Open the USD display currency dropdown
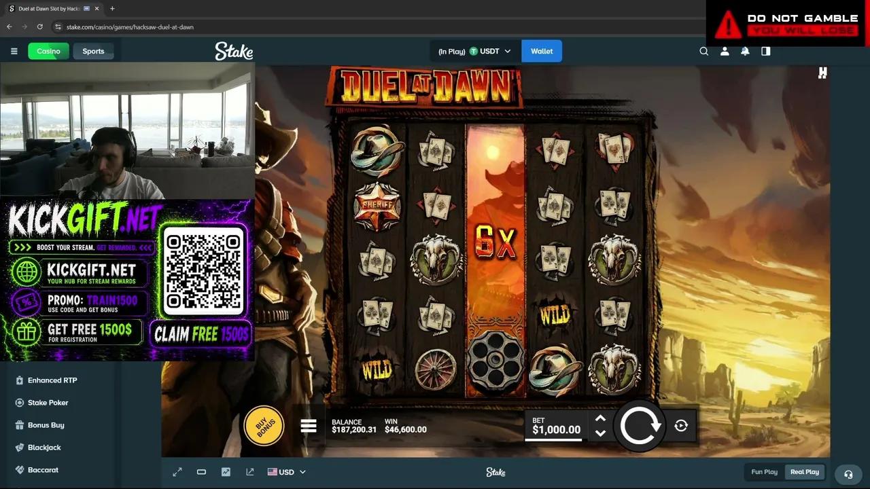 286,472
